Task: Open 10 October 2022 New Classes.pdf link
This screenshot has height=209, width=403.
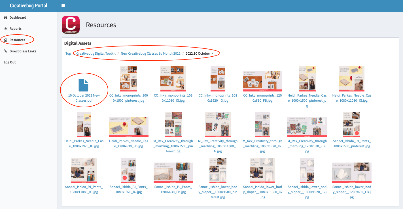Action: pos(84,98)
